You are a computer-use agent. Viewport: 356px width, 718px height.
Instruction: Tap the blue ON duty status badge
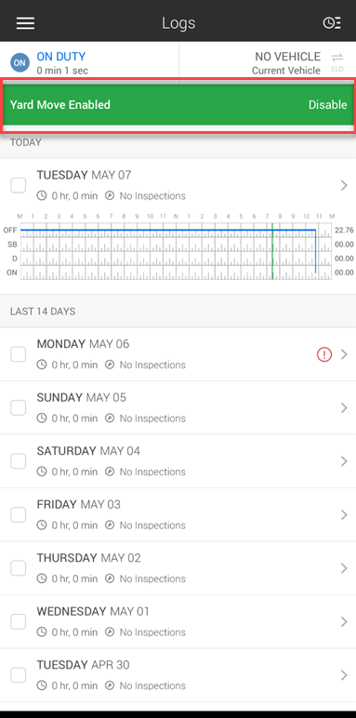pos(20,63)
